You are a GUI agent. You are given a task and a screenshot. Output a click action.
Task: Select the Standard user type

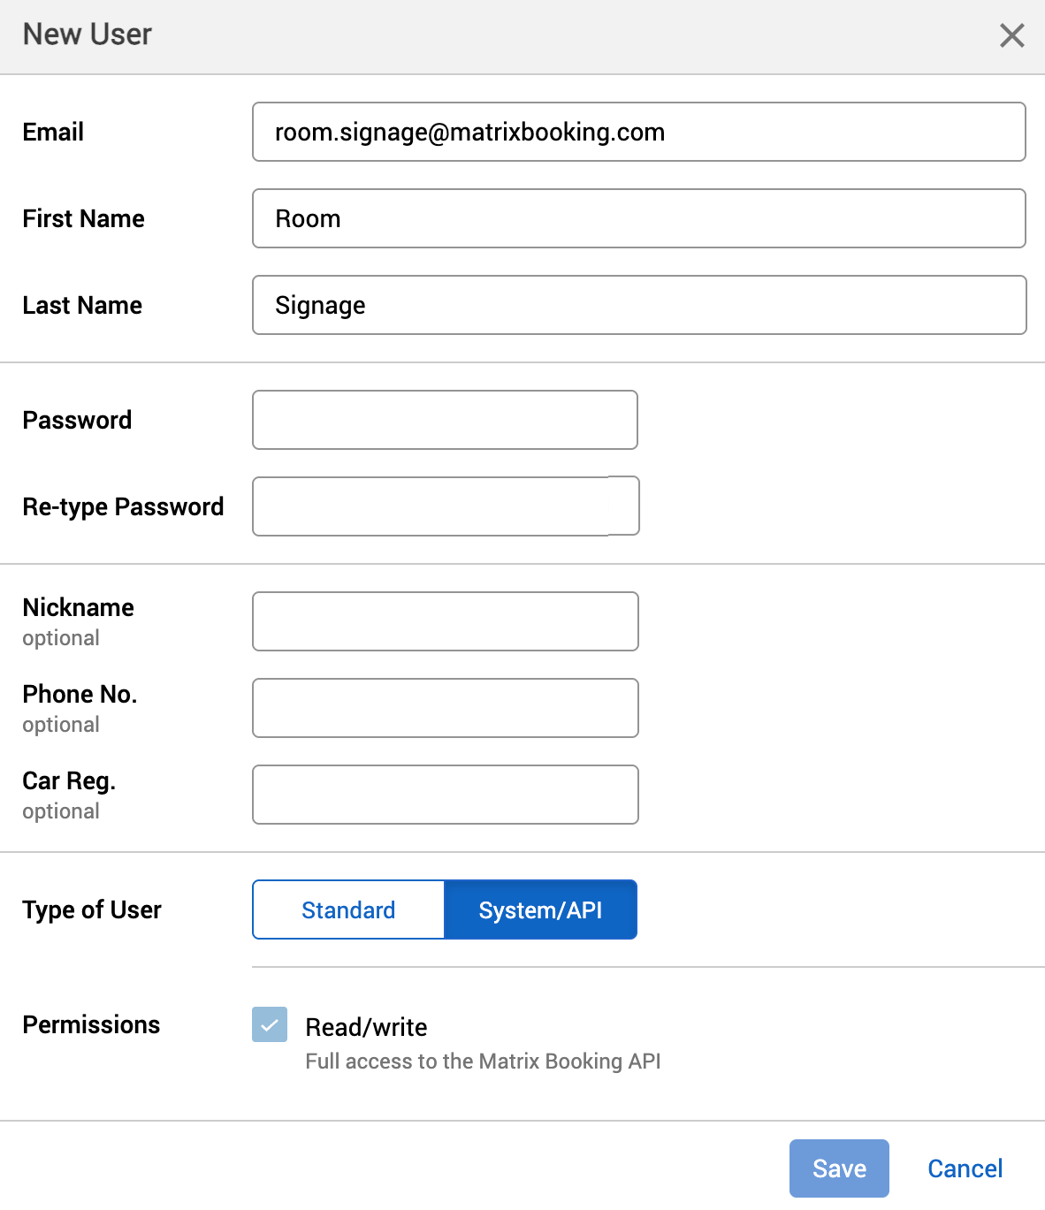click(348, 909)
